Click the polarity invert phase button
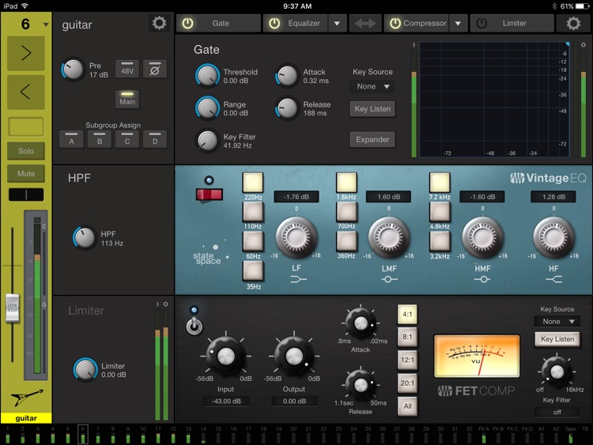The width and height of the screenshot is (593, 445). coord(155,70)
